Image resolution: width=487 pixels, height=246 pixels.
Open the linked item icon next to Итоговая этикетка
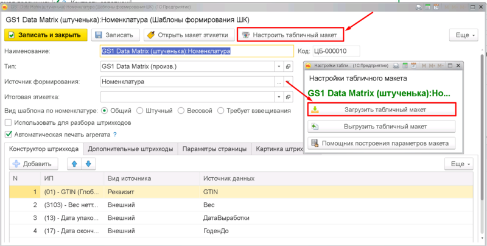(288, 97)
